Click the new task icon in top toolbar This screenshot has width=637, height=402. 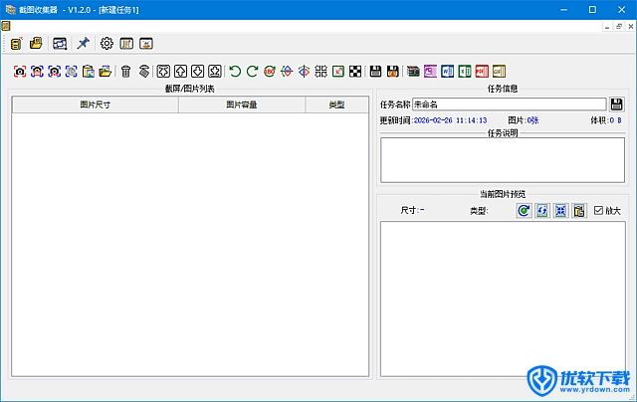pos(17,44)
